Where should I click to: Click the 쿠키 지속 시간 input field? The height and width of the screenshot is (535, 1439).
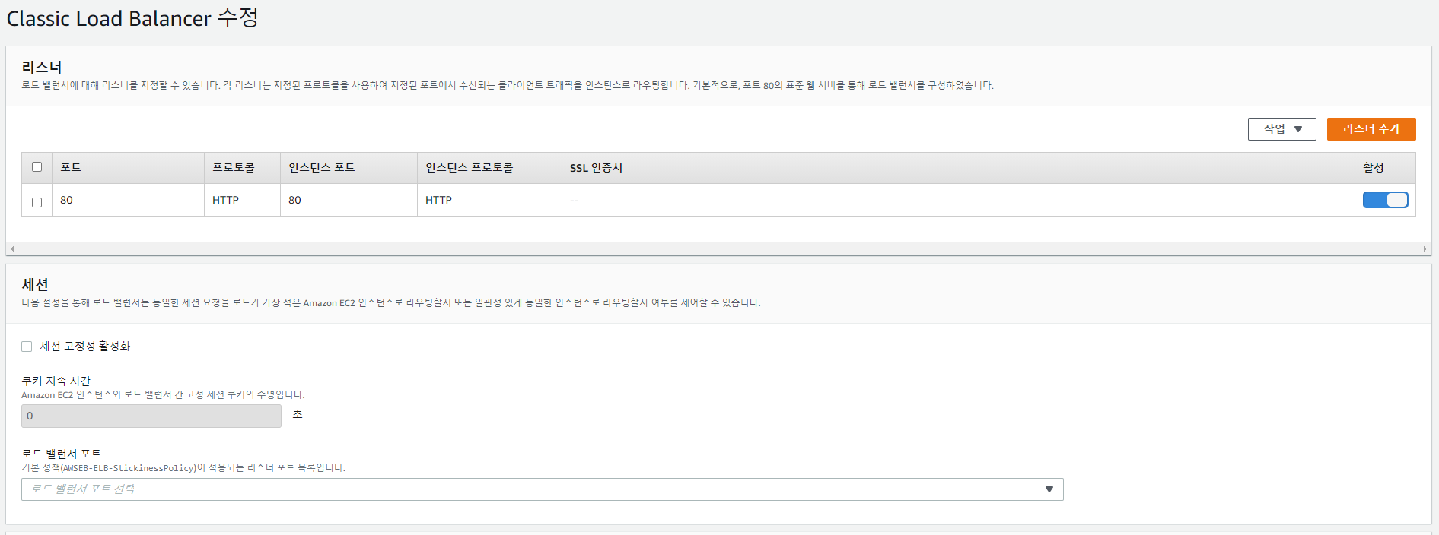(x=151, y=416)
